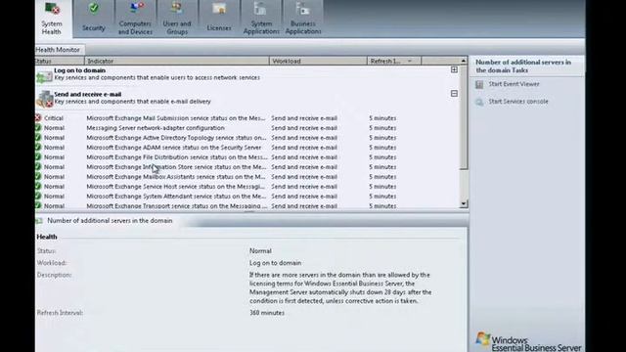
Task: Click the Critical status label
Action: (54, 118)
